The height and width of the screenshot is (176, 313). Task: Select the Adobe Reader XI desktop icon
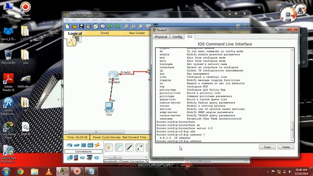pos(8,82)
